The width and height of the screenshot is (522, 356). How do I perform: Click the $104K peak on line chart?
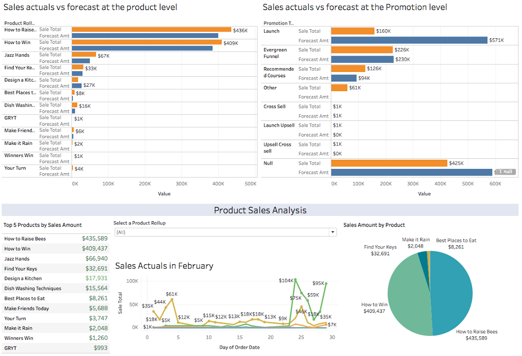pos(295,279)
